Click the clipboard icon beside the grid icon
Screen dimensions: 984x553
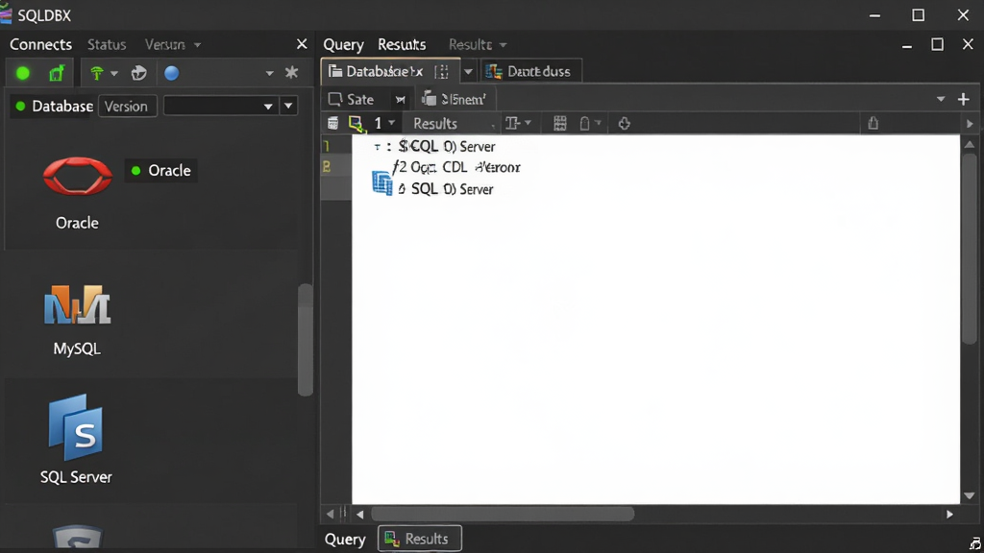click(585, 124)
